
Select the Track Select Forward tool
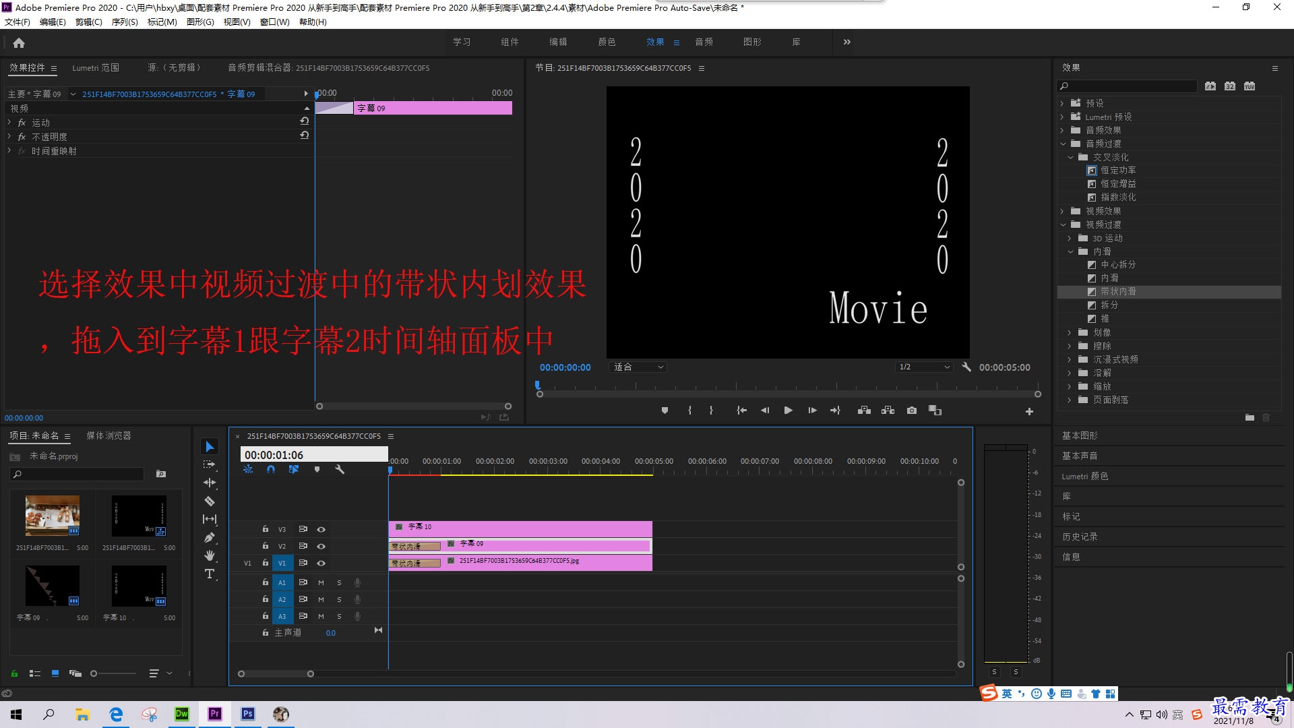(x=210, y=464)
